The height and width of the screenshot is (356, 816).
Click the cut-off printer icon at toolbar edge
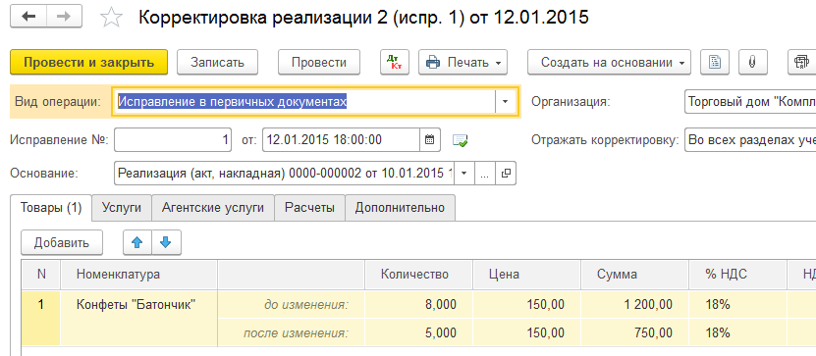point(802,63)
